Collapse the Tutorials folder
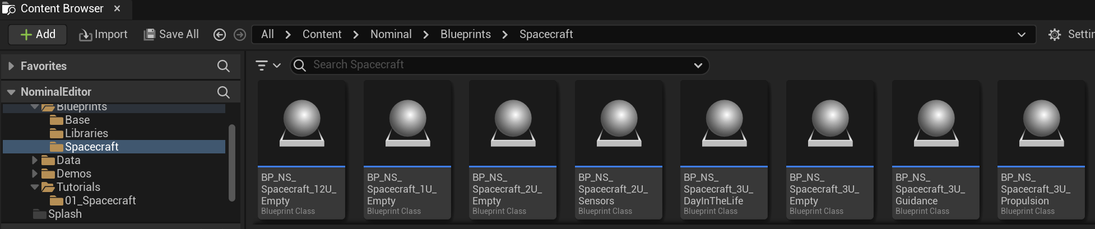 pos(35,187)
